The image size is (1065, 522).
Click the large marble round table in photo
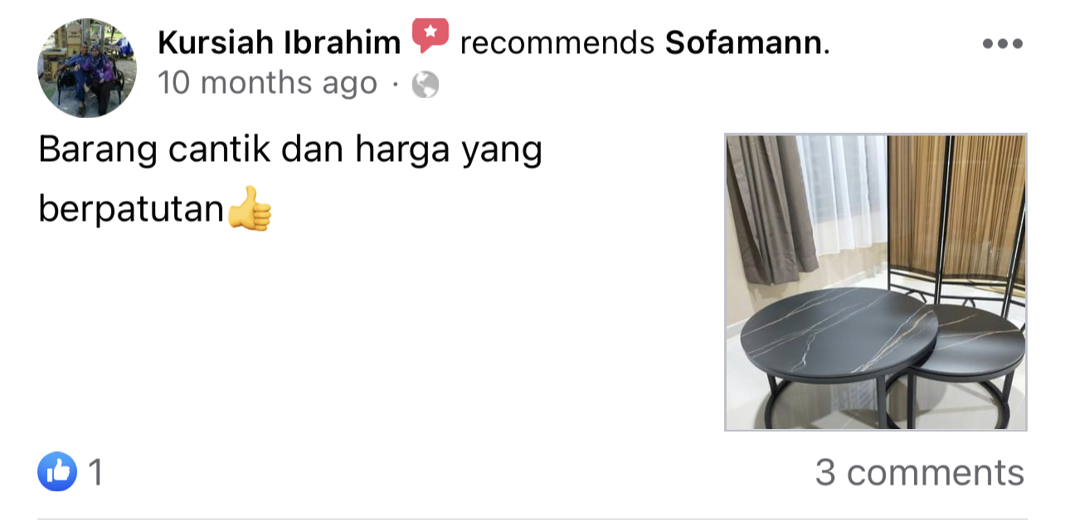(x=839, y=357)
